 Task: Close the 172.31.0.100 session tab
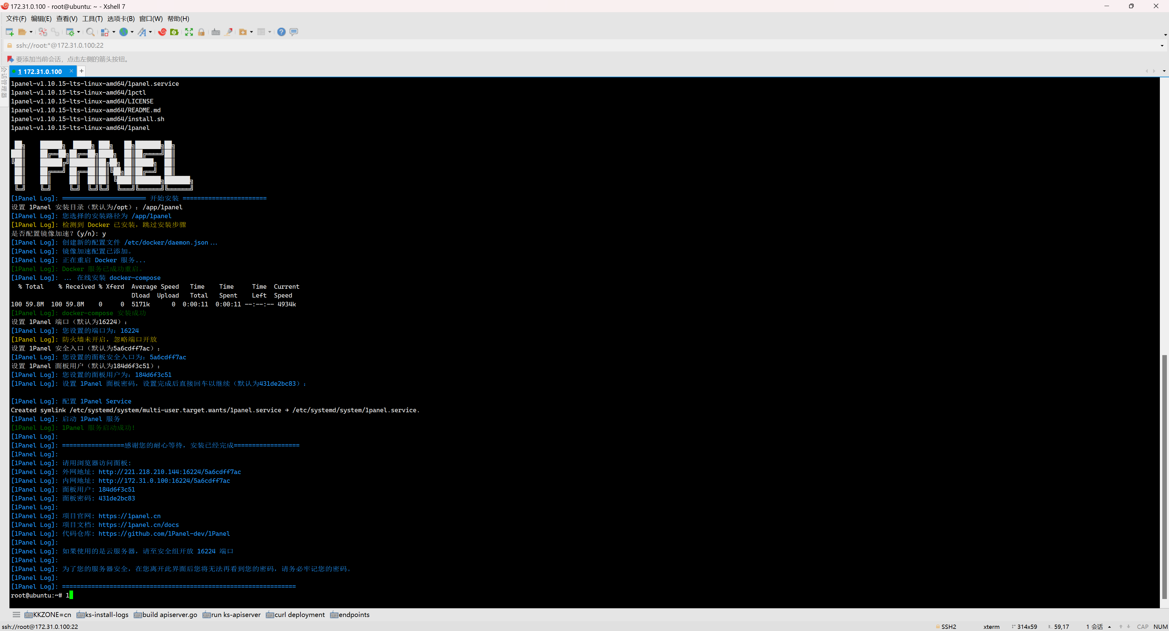pyautogui.click(x=71, y=71)
